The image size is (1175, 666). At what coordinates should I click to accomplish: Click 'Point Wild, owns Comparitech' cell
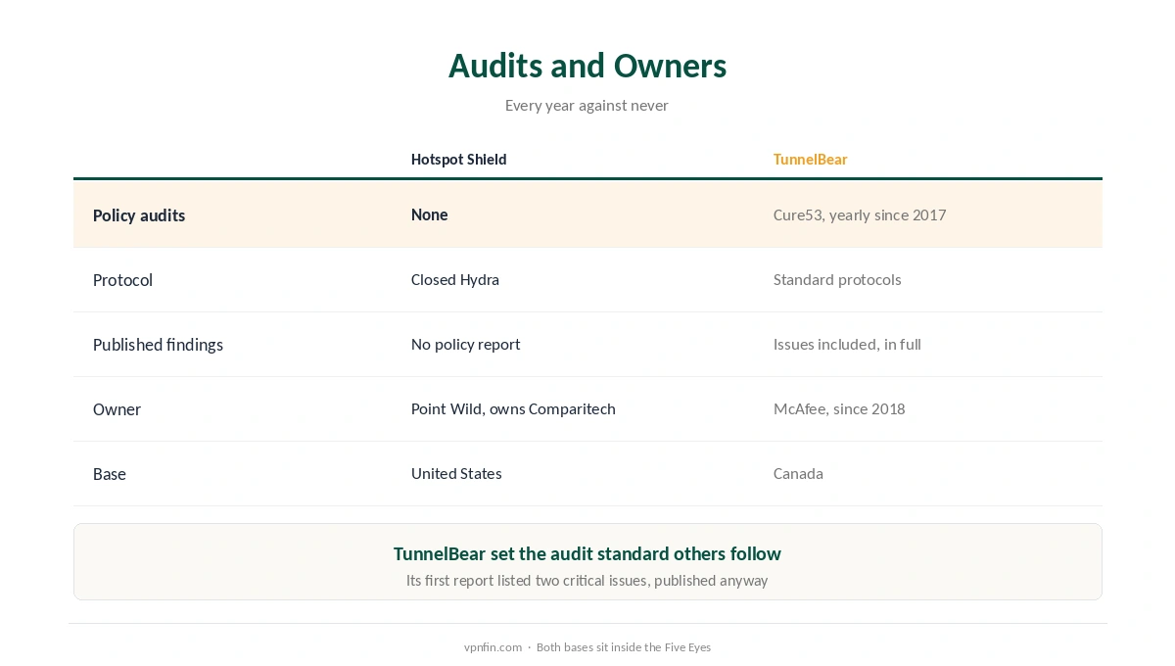pyautogui.click(x=513, y=408)
